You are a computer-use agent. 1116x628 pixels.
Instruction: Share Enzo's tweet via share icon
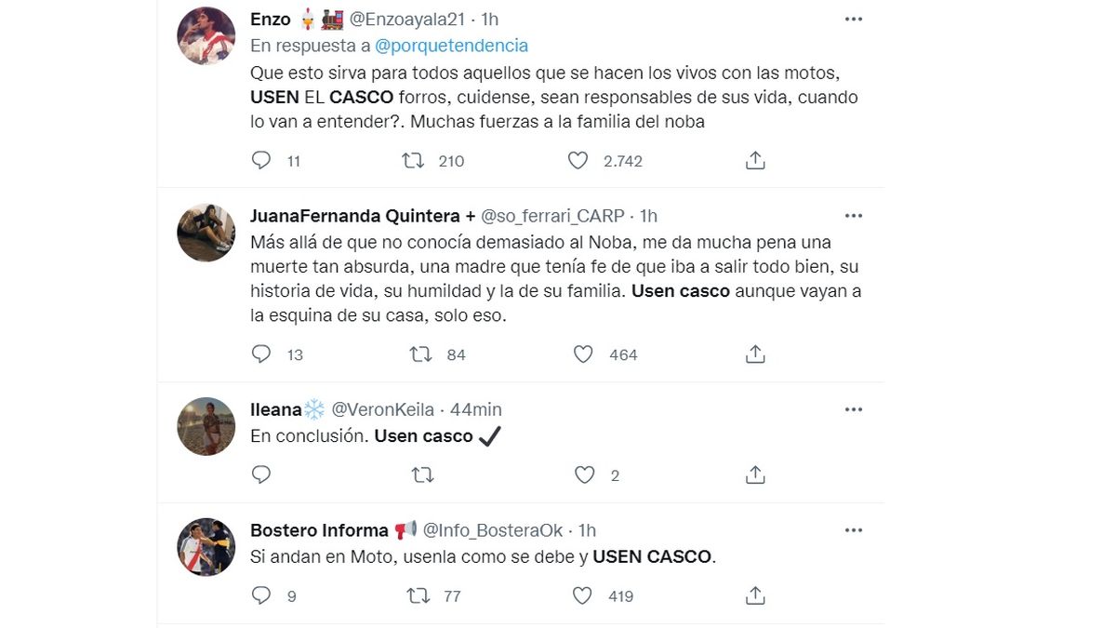tap(755, 161)
